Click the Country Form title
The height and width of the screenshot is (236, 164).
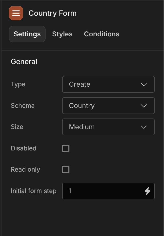(53, 13)
